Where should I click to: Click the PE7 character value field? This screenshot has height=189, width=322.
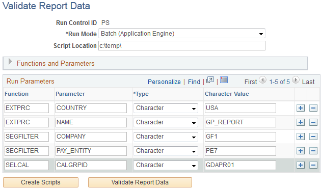pyautogui.click(x=240, y=151)
